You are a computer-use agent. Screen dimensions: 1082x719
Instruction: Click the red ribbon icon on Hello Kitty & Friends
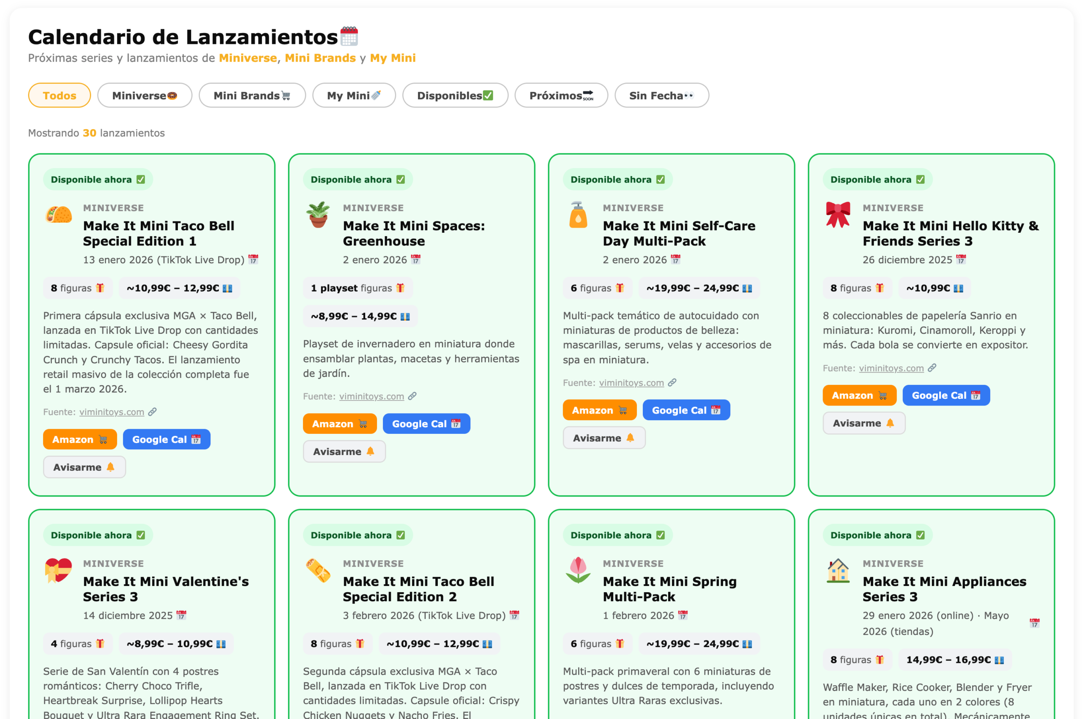[838, 214]
